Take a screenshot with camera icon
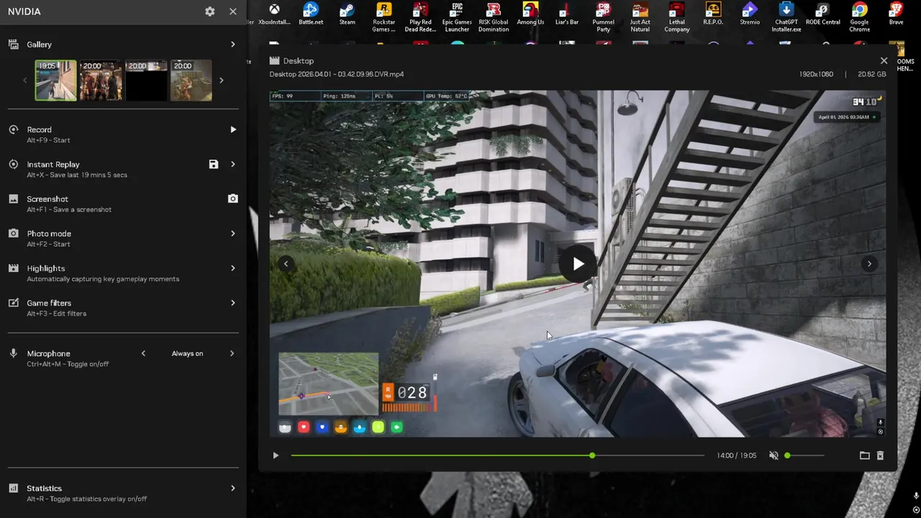921x518 pixels. [x=232, y=199]
